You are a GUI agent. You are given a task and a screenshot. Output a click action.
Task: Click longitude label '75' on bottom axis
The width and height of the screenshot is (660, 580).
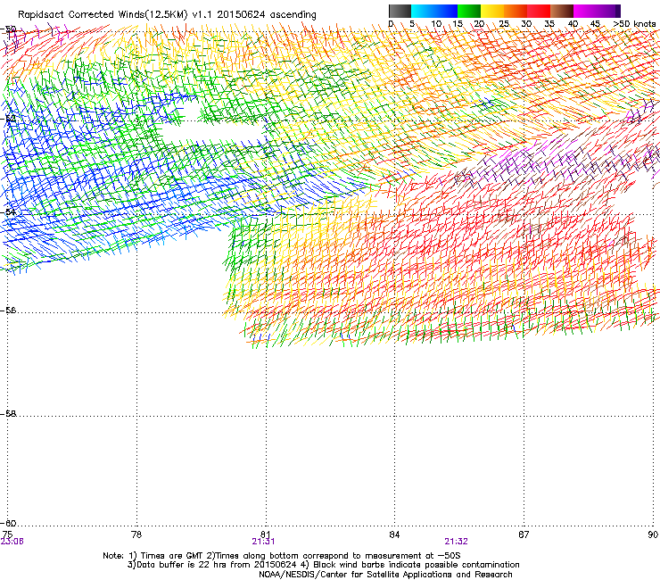click(7, 534)
